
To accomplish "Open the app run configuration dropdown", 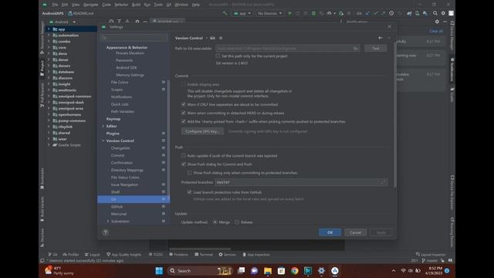I will tap(242, 13).
